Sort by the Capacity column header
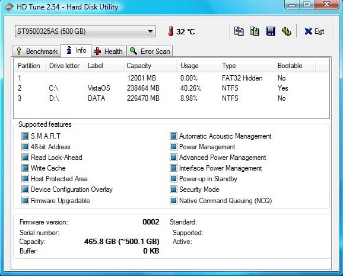This screenshot has height=276, width=343. [x=150, y=66]
